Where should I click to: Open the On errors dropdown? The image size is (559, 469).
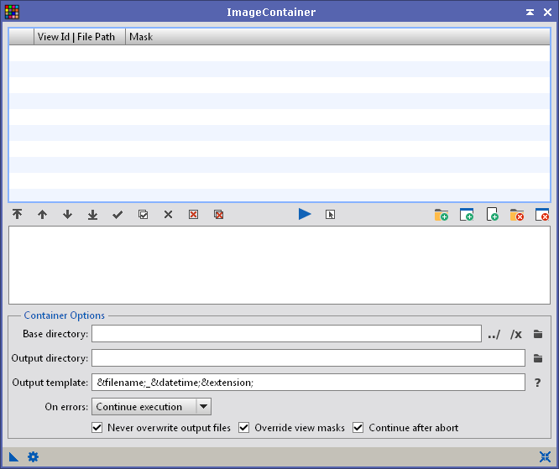152,407
